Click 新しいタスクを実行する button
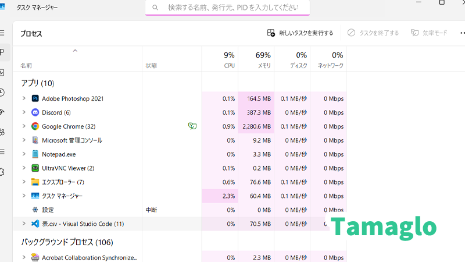Viewport: 465px width, 262px height. pyautogui.click(x=301, y=33)
